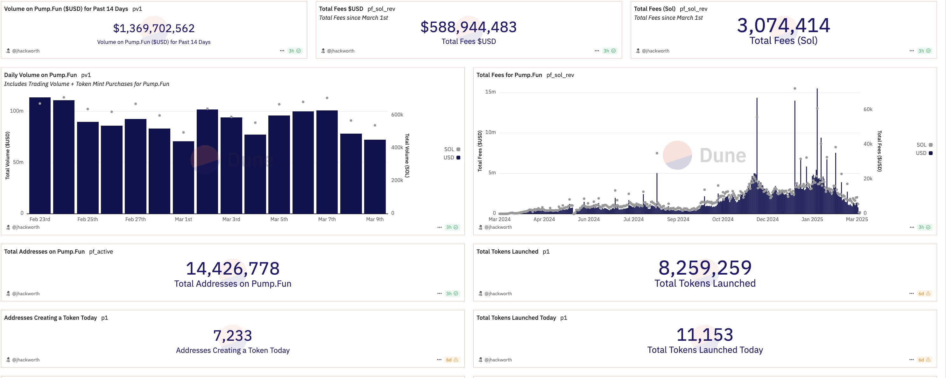Click the 8,259,259 Total Tokens Launched value
Screen dimensions: 946x378
click(705, 268)
